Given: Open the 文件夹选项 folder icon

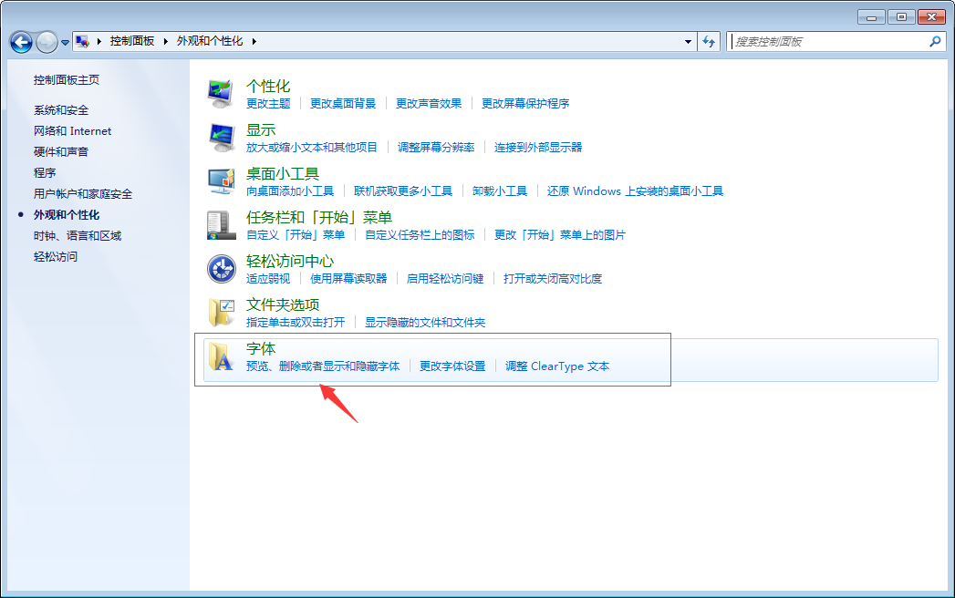Looking at the screenshot, I should 221,313.
